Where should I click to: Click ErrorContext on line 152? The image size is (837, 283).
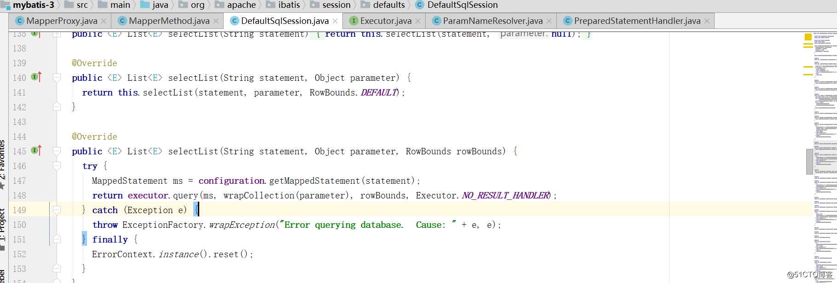pyautogui.click(x=122, y=254)
